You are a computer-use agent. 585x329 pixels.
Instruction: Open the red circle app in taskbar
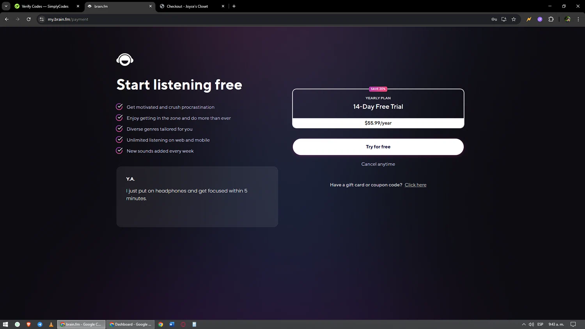tap(183, 324)
